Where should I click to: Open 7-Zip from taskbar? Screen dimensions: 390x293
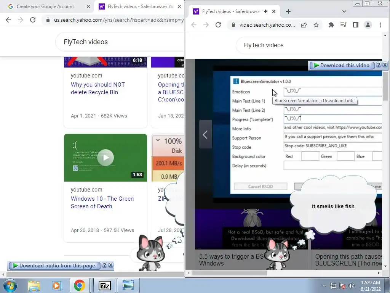click(x=104, y=285)
